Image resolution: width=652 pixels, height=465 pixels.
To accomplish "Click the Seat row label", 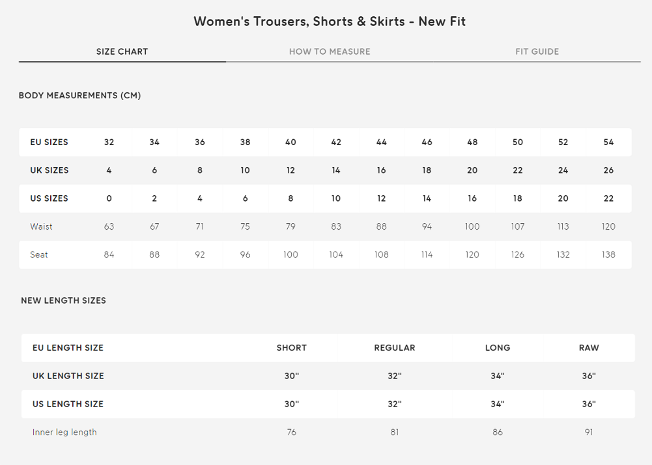I will 39,254.
